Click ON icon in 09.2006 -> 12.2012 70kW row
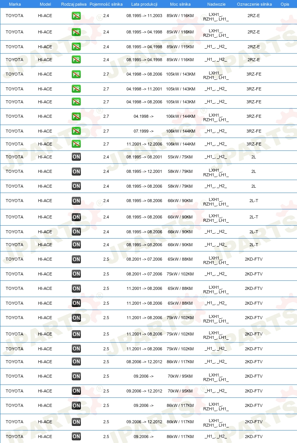Image resolution: width=297 pixels, height=443 pixels. point(76,391)
